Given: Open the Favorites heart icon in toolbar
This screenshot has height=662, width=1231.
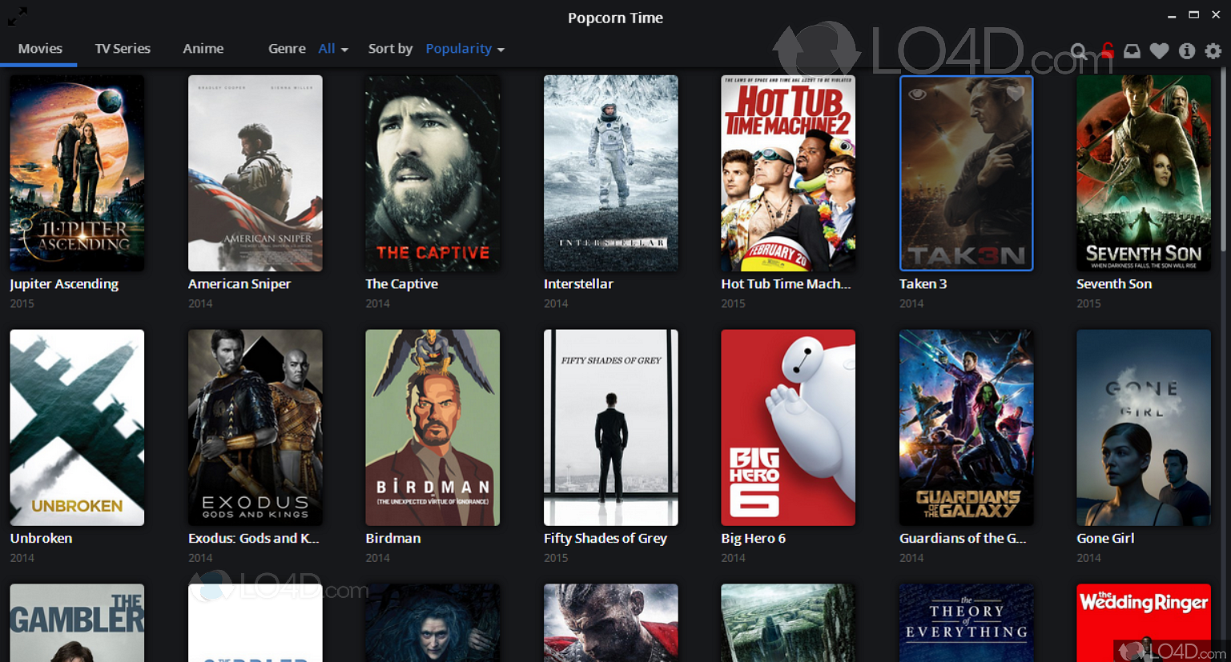Looking at the screenshot, I should [1159, 51].
